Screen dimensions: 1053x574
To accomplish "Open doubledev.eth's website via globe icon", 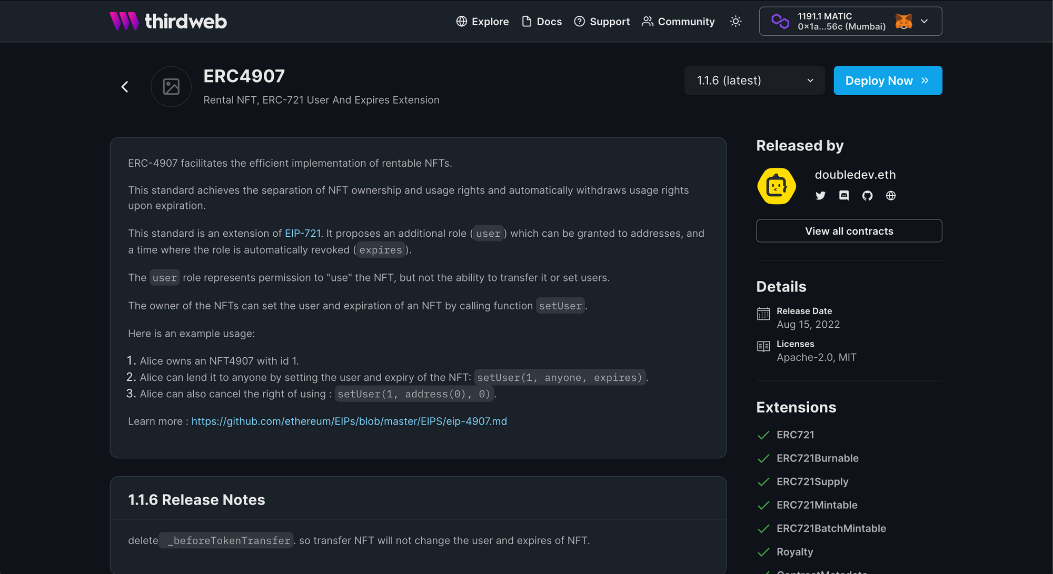I will pos(891,195).
